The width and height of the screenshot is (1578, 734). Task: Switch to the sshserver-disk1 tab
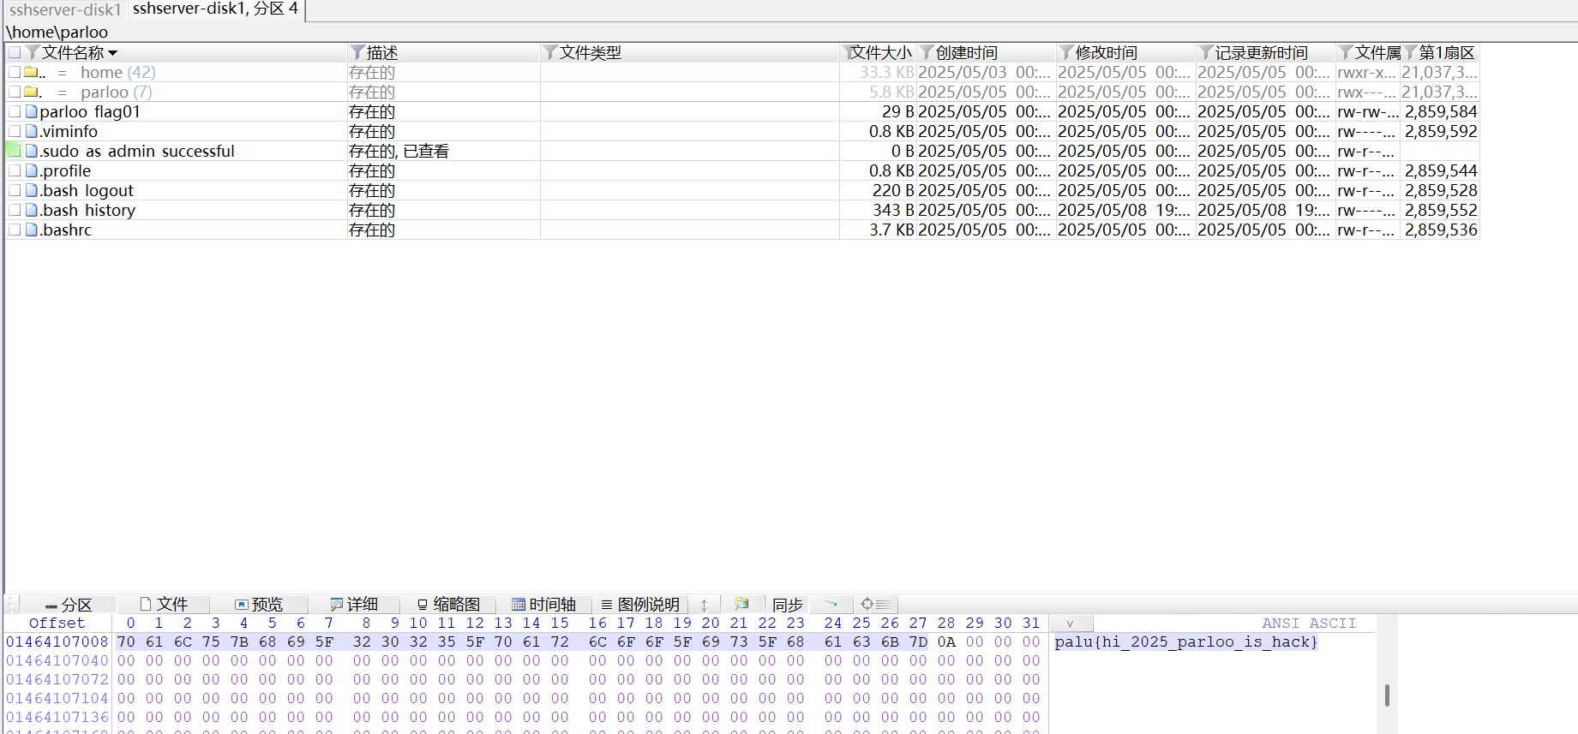[x=65, y=9]
